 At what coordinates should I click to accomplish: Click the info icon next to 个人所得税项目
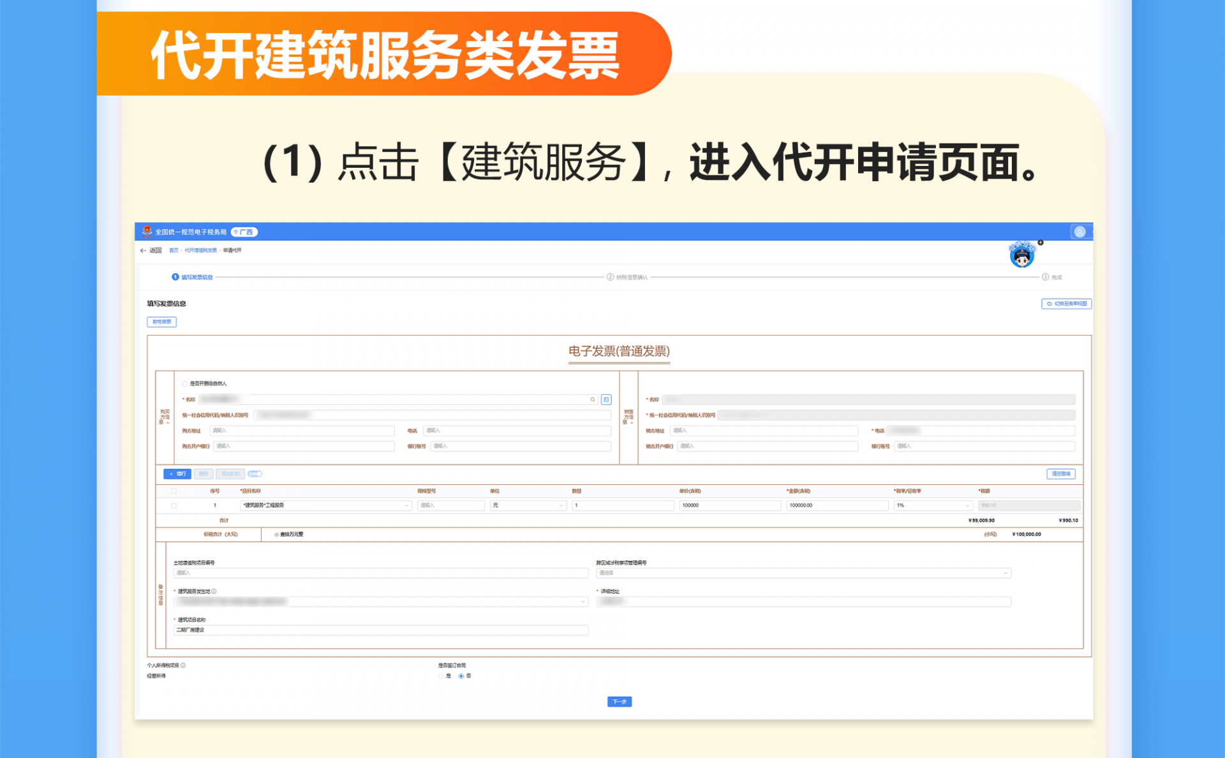coord(182,665)
